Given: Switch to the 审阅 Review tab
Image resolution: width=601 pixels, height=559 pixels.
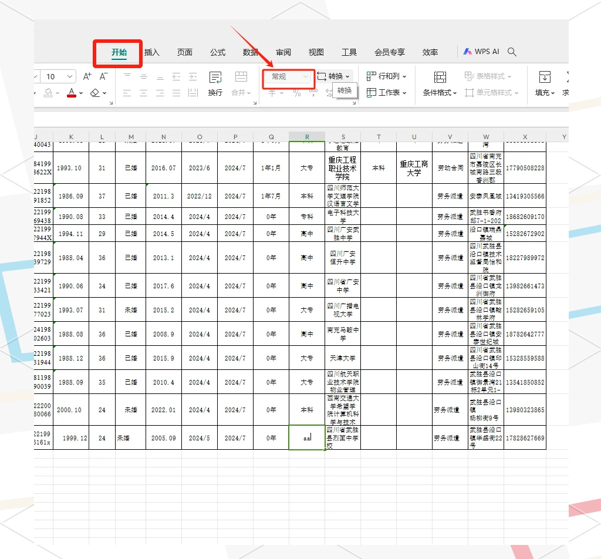Looking at the screenshot, I should (x=283, y=52).
